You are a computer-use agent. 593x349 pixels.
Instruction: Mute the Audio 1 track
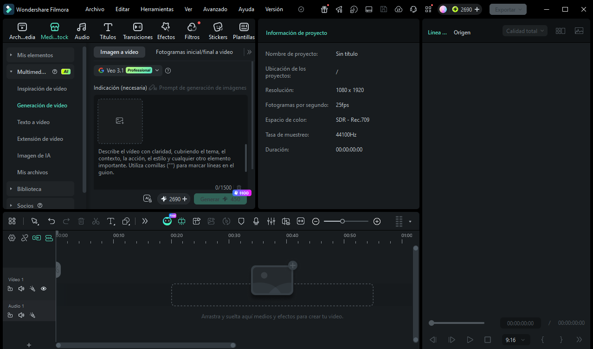coord(21,315)
